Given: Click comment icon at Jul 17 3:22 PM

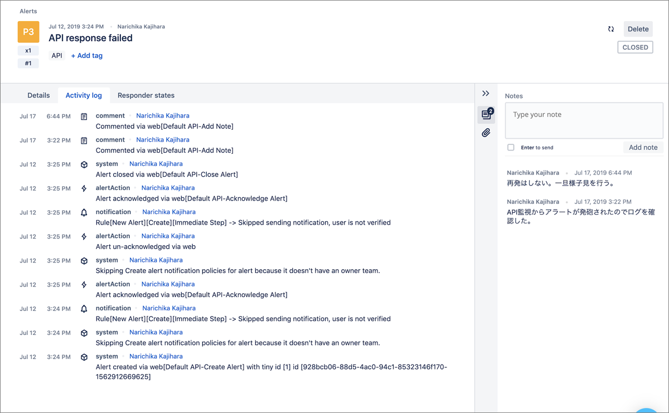Looking at the screenshot, I should tap(84, 140).
